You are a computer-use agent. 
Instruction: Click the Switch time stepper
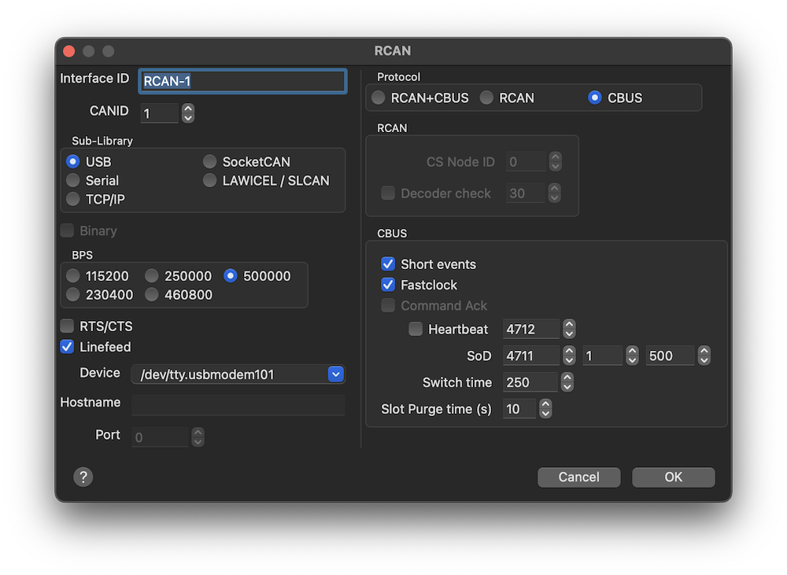pyautogui.click(x=567, y=382)
